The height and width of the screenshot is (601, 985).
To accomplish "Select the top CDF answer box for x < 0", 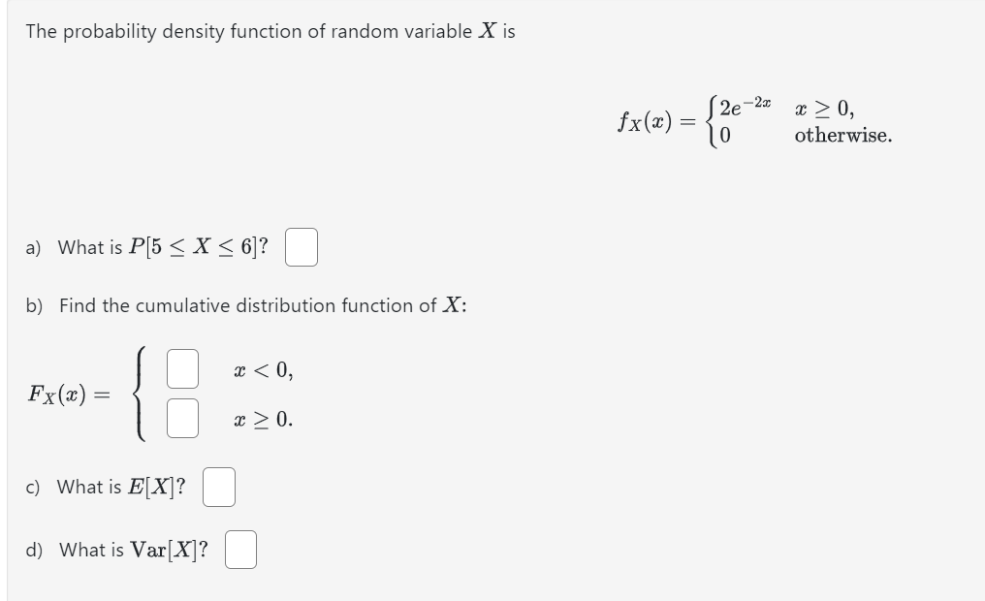I will click(x=181, y=369).
